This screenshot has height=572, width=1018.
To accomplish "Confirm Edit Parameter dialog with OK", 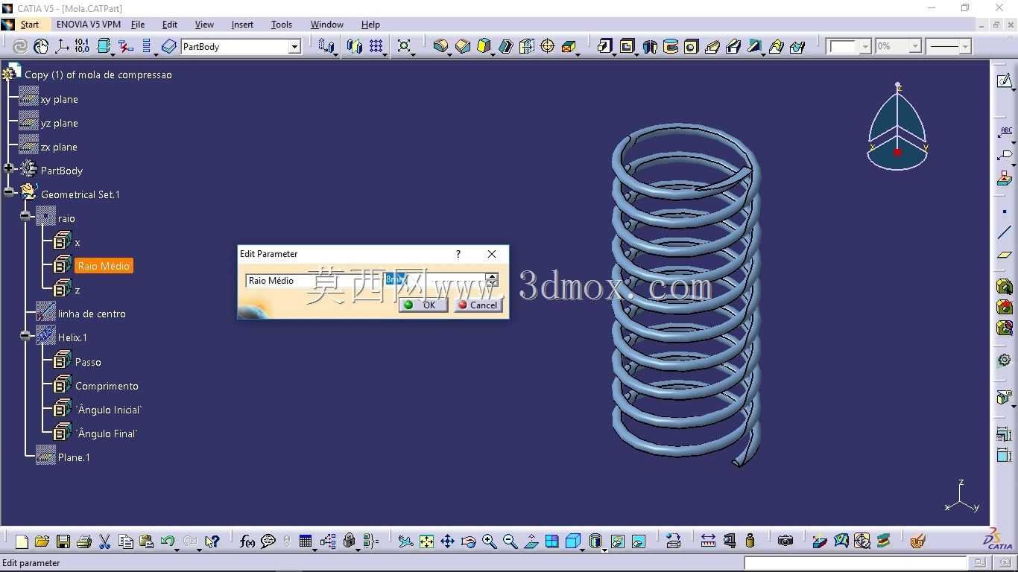I will (423, 305).
